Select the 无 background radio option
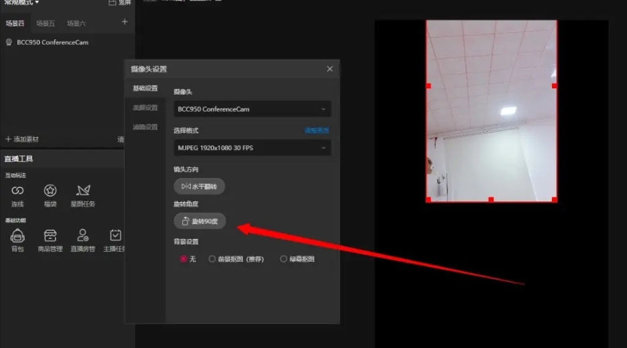The width and height of the screenshot is (627, 348). (184, 259)
